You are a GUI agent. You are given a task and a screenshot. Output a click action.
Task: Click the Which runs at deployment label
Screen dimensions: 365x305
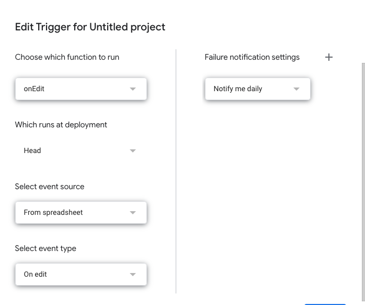click(x=61, y=125)
